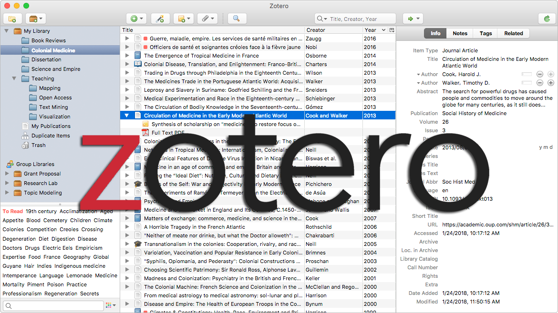Expand the Topic Modeling group library
This screenshot has width=558, height=313.
tap(7, 193)
